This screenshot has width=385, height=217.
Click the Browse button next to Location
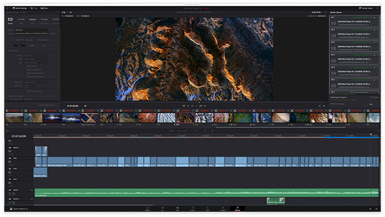[53, 34]
